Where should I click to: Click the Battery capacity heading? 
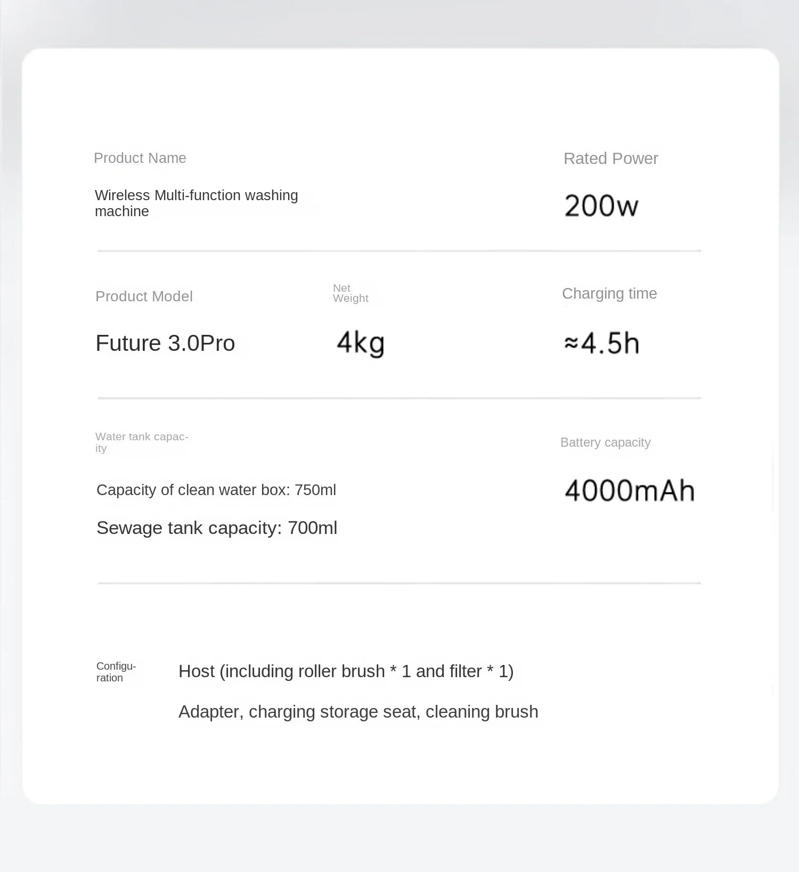tap(605, 443)
